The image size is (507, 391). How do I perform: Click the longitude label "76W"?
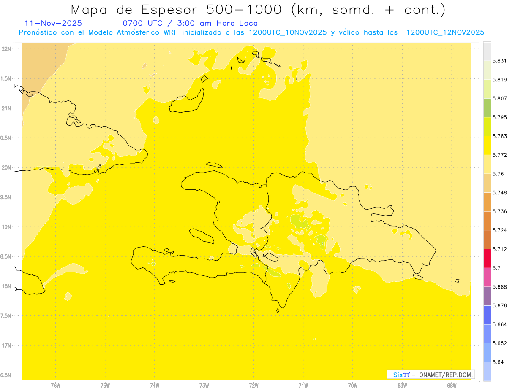click(55, 386)
